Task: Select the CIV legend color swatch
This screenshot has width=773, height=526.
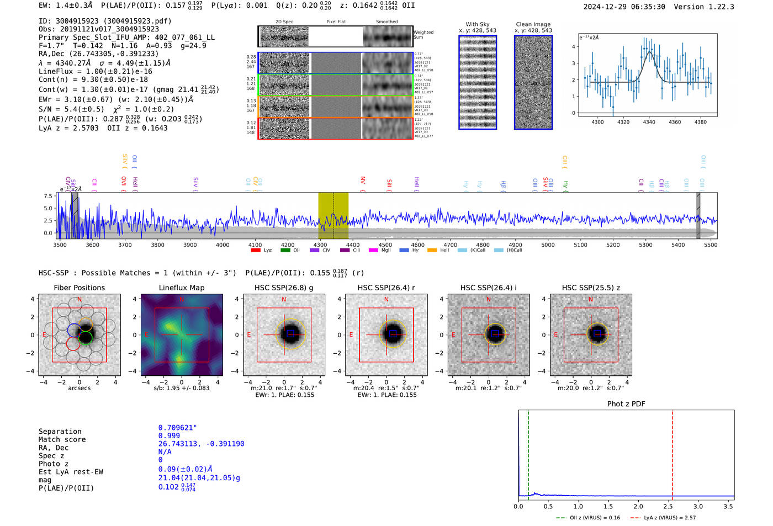Action: (x=315, y=250)
